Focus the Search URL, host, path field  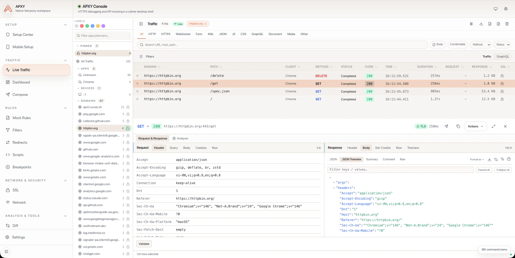282,45
